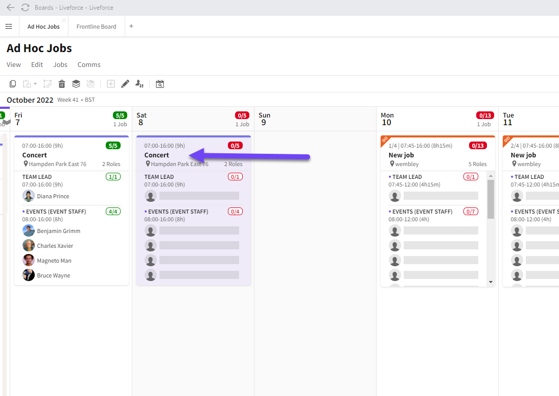559x396 pixels.
Task: Open the Jobs menu
Action: 60,64
